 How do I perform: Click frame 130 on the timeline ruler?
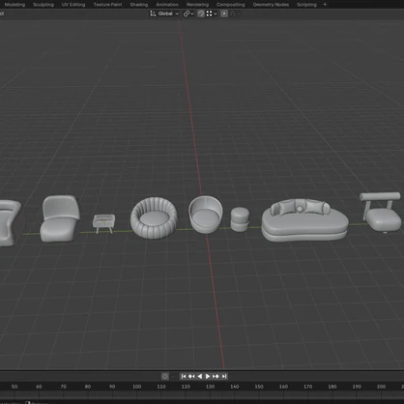pyautogui.click(x=210, y=387)
